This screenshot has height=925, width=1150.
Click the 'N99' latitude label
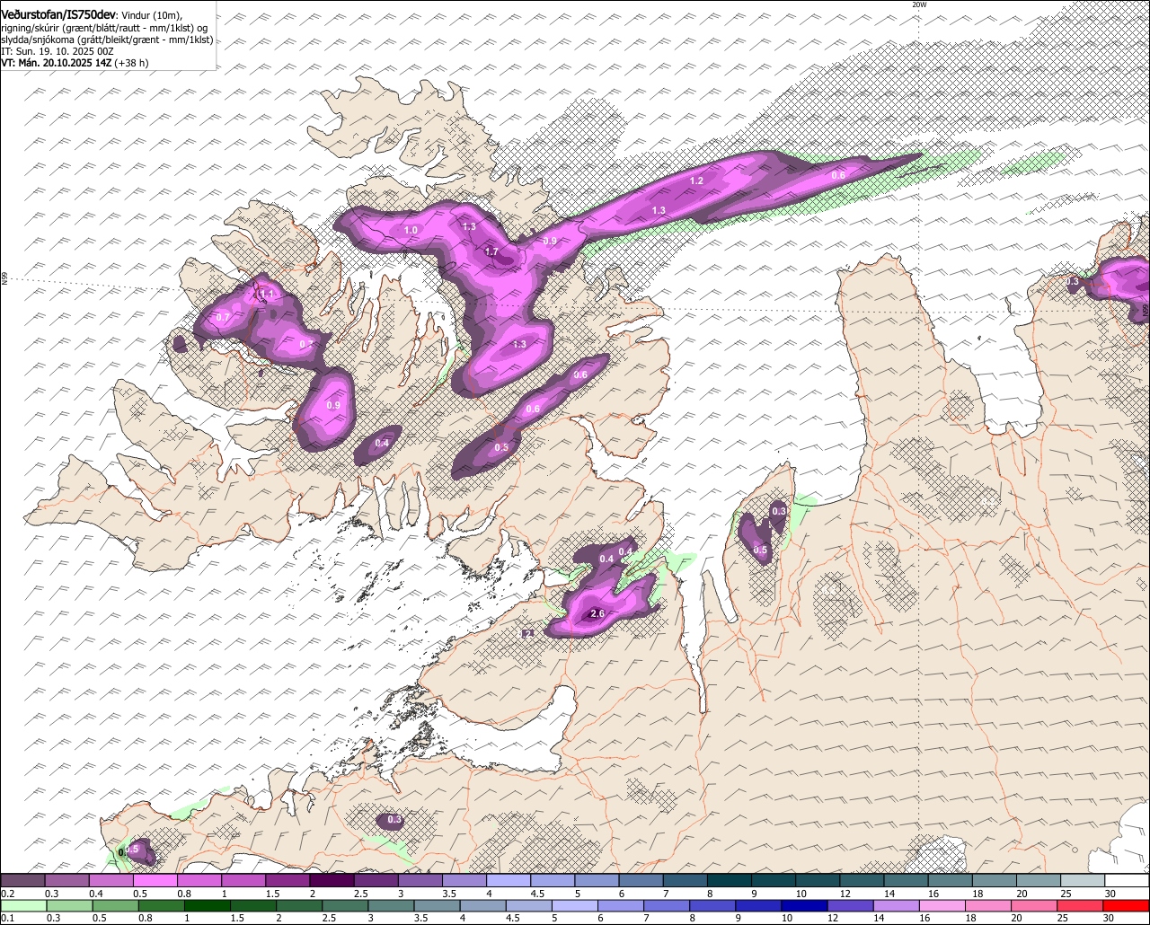(x=4, y=279)
